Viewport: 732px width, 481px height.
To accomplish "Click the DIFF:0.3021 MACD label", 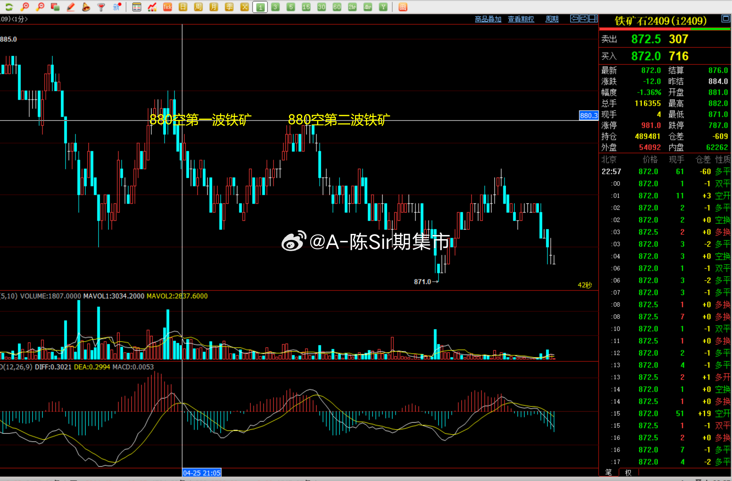I will click(53, 367).
